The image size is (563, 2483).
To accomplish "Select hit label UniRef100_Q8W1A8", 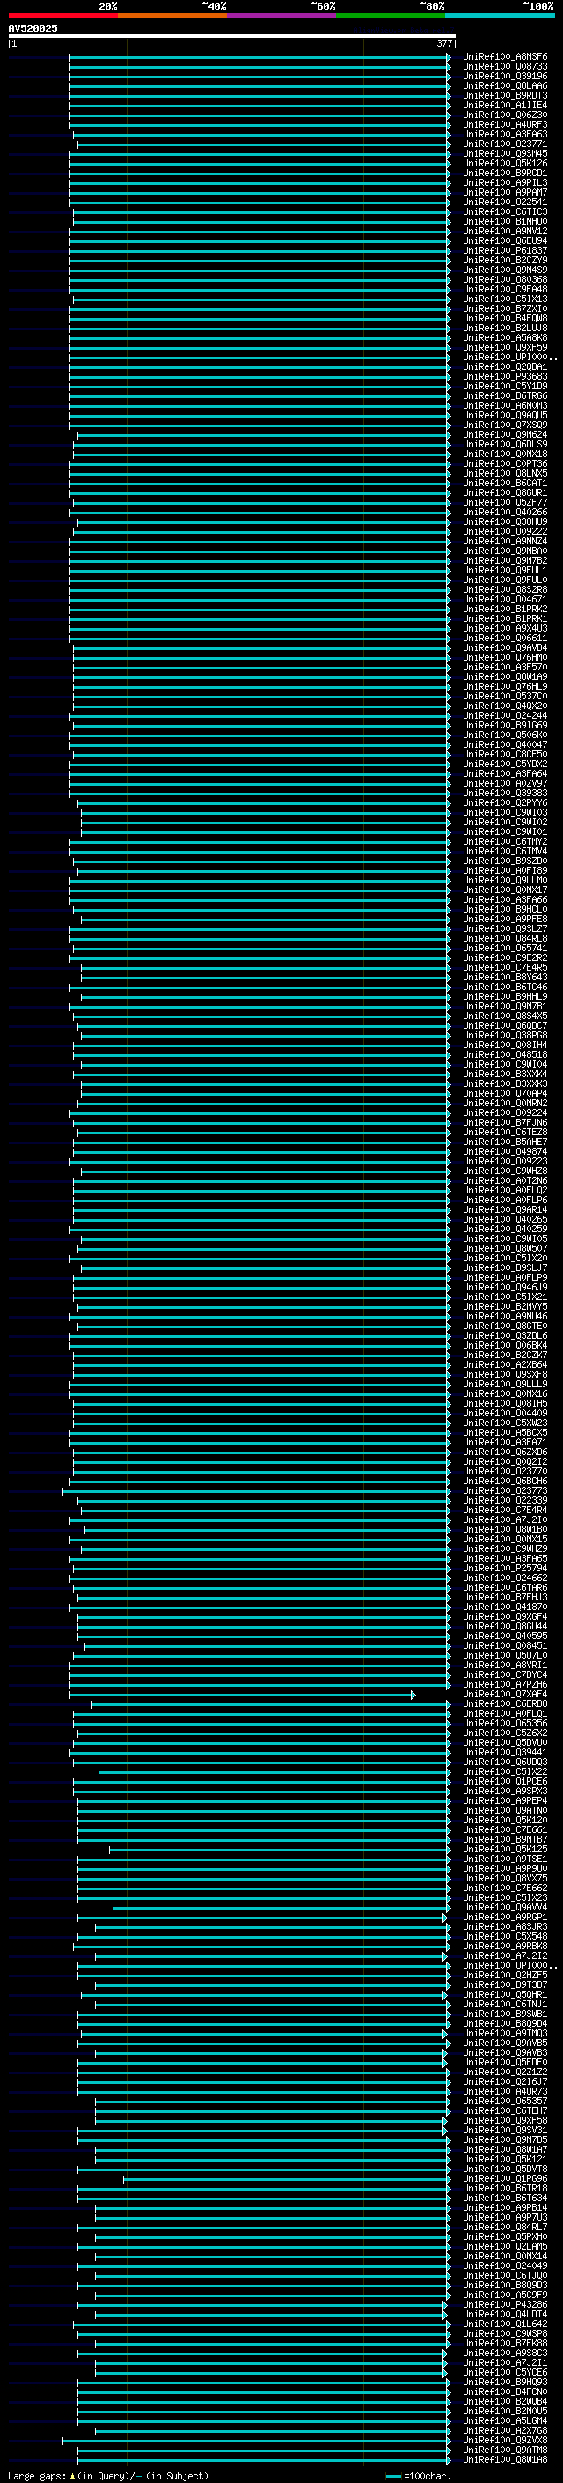I will pyautogui.click(x=505, y=2459).
